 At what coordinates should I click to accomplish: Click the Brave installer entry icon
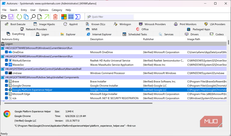click(x=10, y=81)
